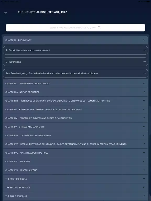Select NOTICE OF CHANGE text
The height and width of the screenshot is (201, 151).
point(29,92)
